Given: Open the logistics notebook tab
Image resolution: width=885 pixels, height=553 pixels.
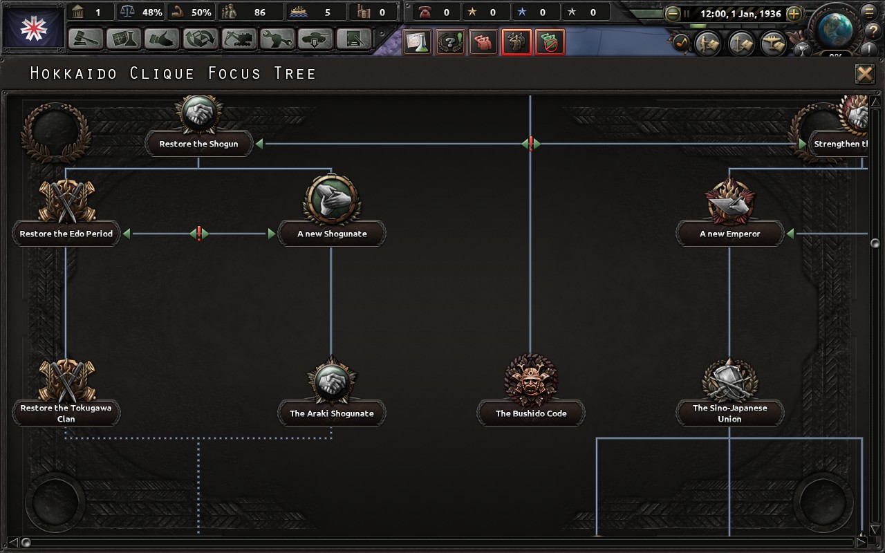Looking at the screenshot, I should (353, 38).
